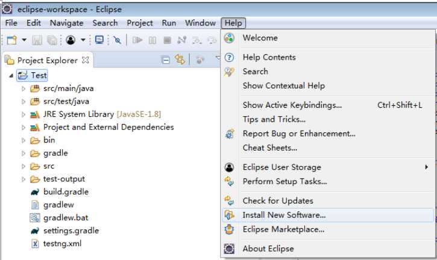Select gradlew.bat file

[x=66, y=218]
